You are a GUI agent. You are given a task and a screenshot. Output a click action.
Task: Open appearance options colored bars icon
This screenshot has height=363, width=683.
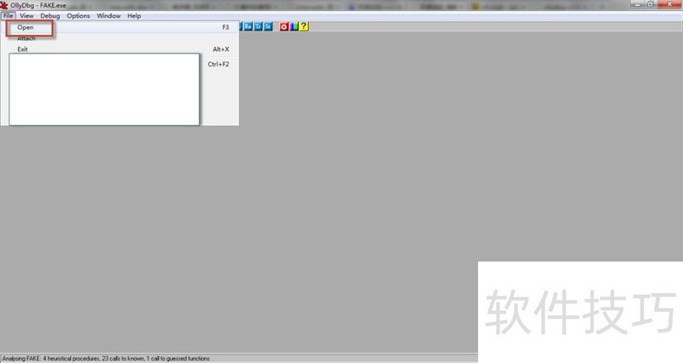(294, 26)
